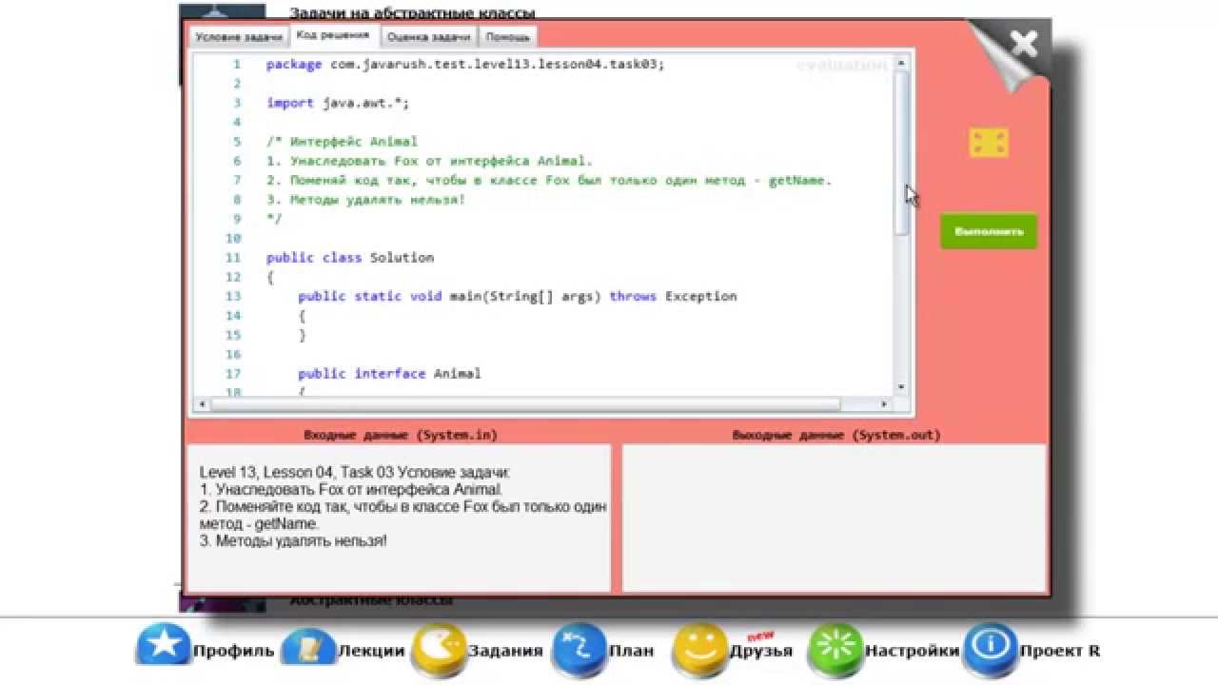
Task: Click the Выходные данные (System.out) label
Action: click(x=836, y=435)
